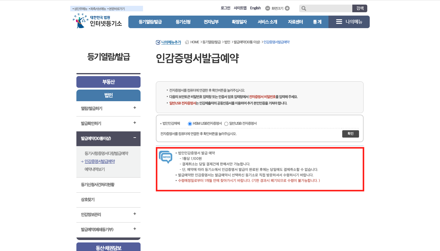The image size is (440, 251).
Task: Click the search magnifying glass icon
Action: pos(303,8)
